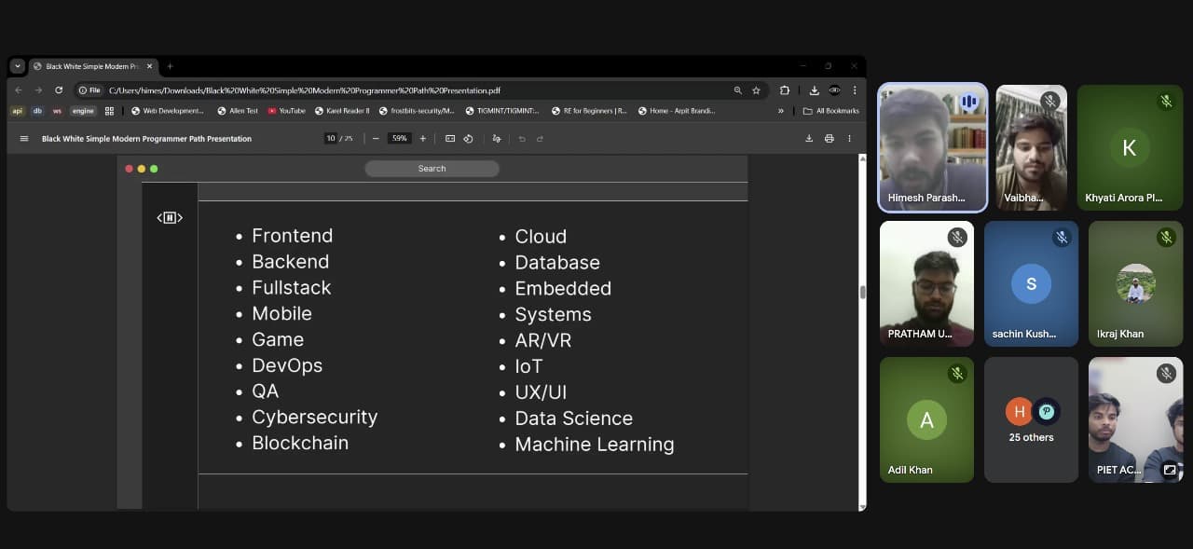Rotate the PDF counterclockwise
The height and width of the screenshot is (549, 1193).
coord(469,138)
